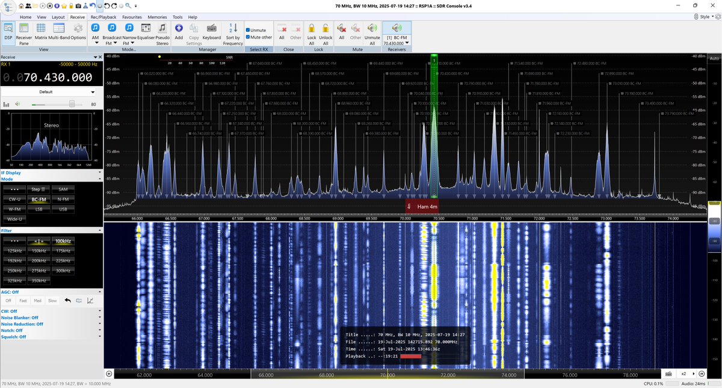Open the Tools menu
Viewport: 722px width, 388px height.
[x=177, y=17]
